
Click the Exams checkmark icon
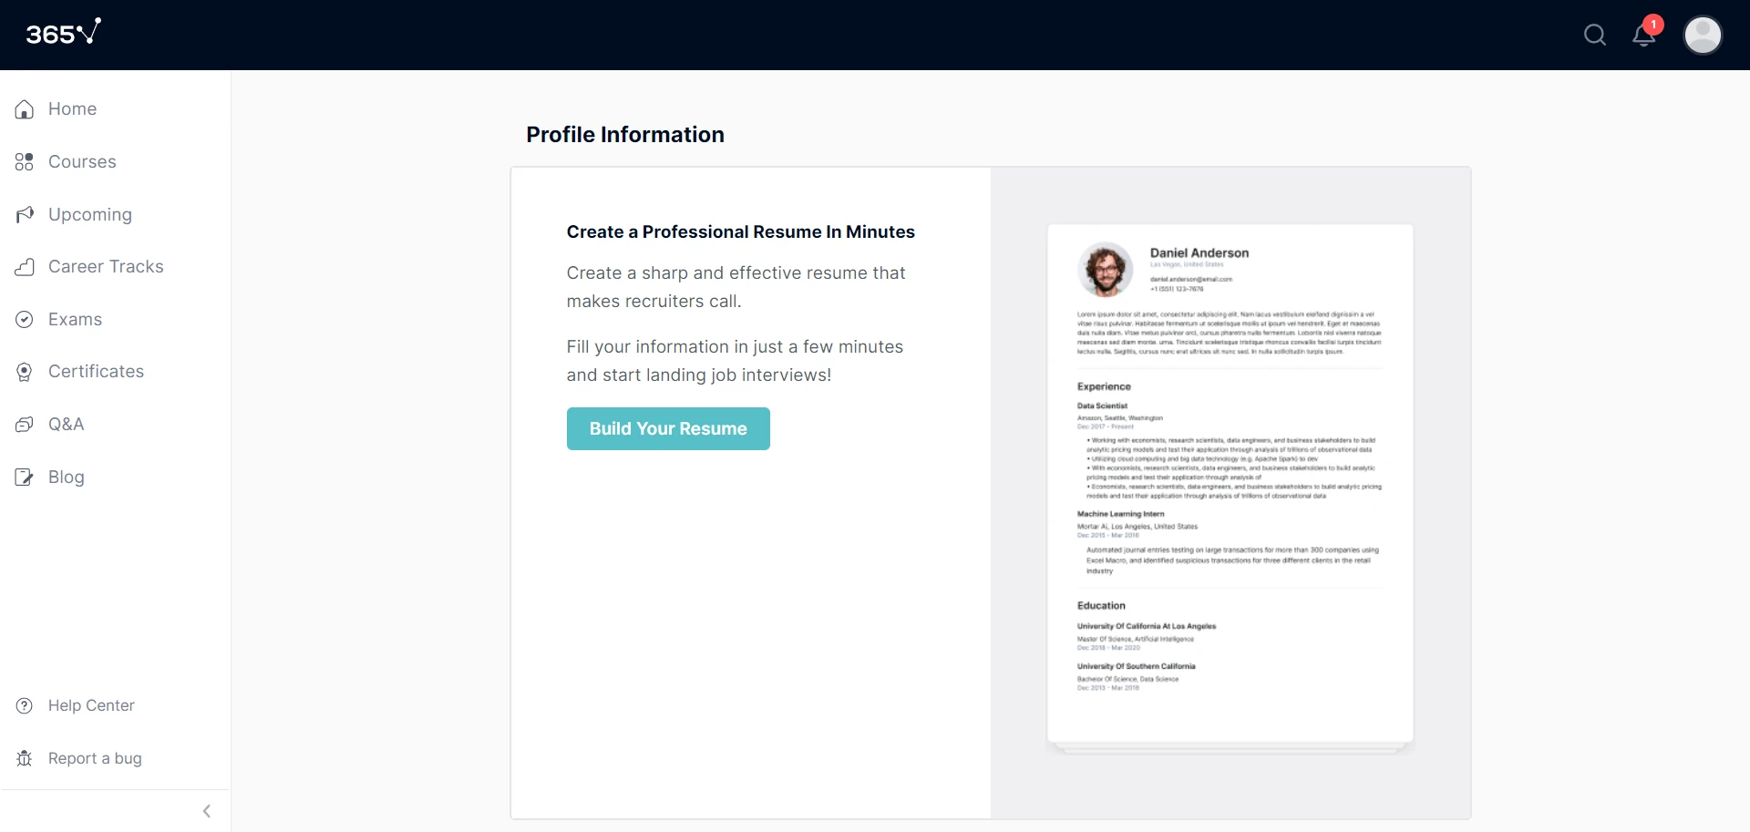(x=25, y=320)
